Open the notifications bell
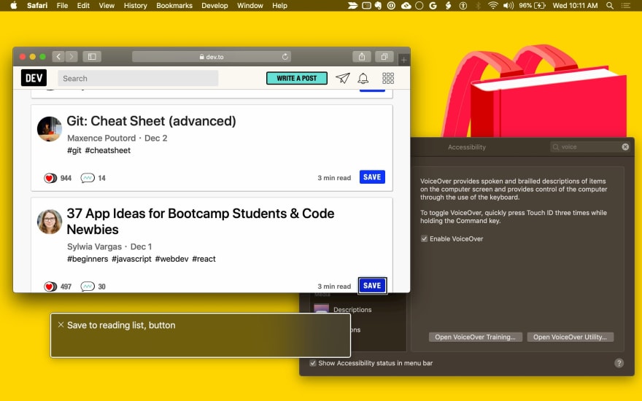Screen dimensions: 642x401 click(x=363, y=78)
